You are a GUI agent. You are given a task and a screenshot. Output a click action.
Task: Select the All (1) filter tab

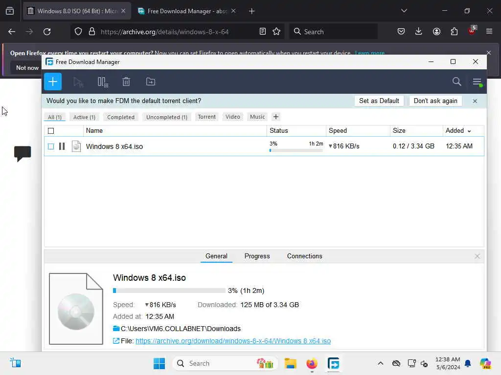[x=55, y=117]
